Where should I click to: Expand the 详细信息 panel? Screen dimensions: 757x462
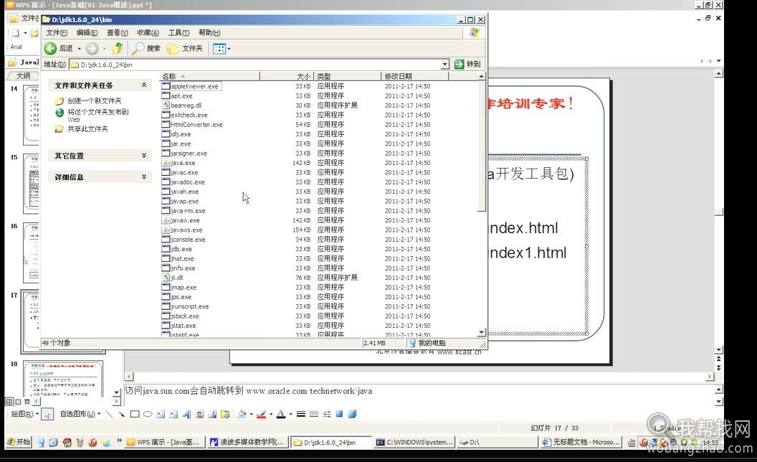(144, 177)
